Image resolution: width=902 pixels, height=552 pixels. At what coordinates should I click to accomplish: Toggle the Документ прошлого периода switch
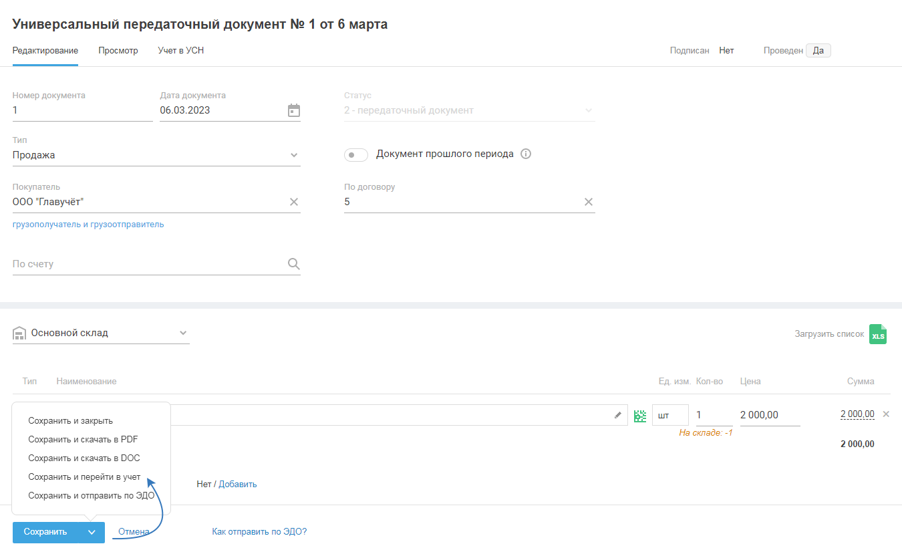[356, 155]
